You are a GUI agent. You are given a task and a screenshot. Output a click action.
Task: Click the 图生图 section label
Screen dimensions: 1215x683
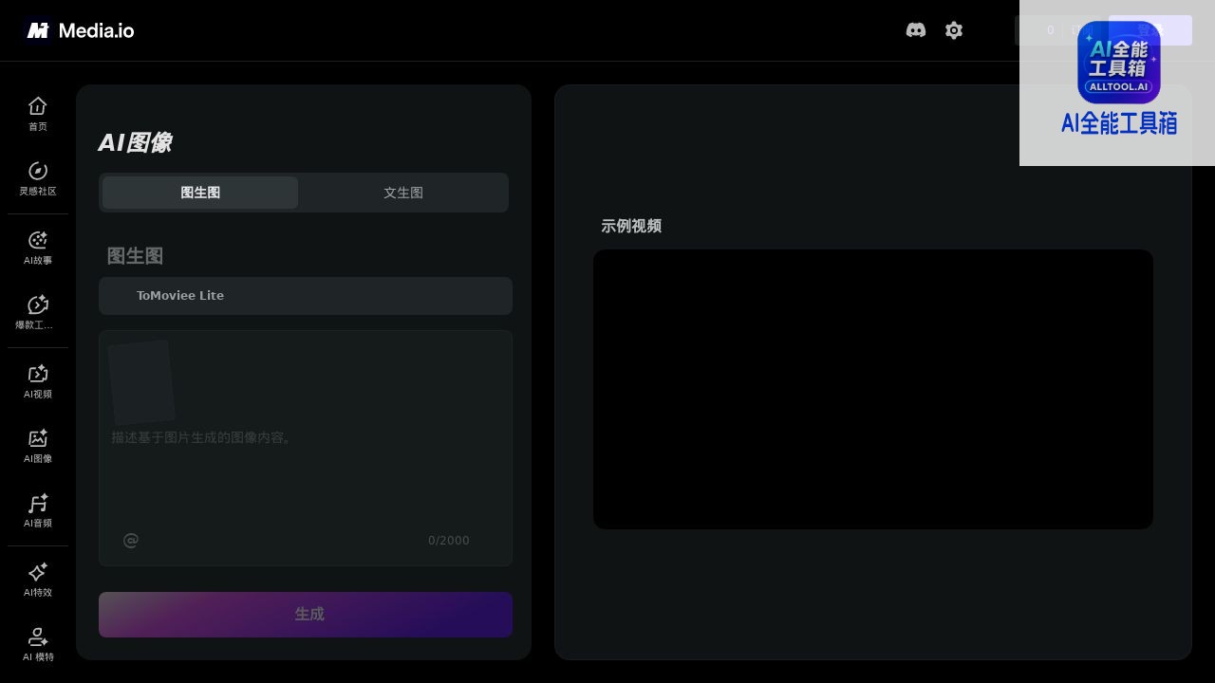coord(135,256)
